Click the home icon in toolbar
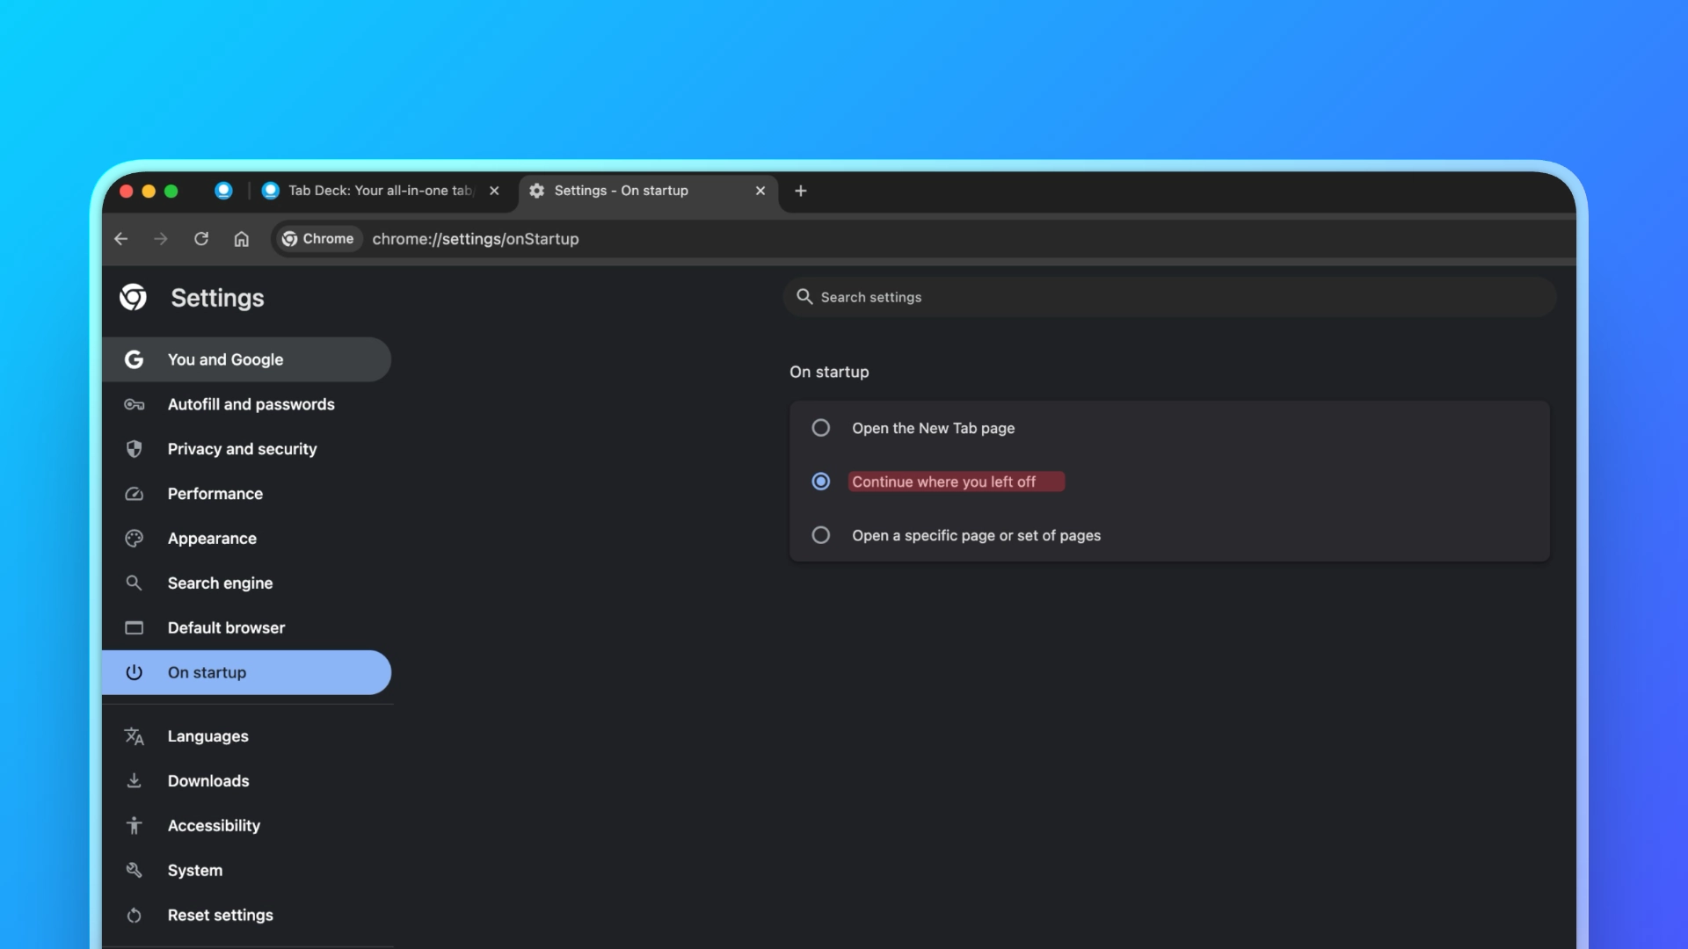 click(x=242, y=239)
